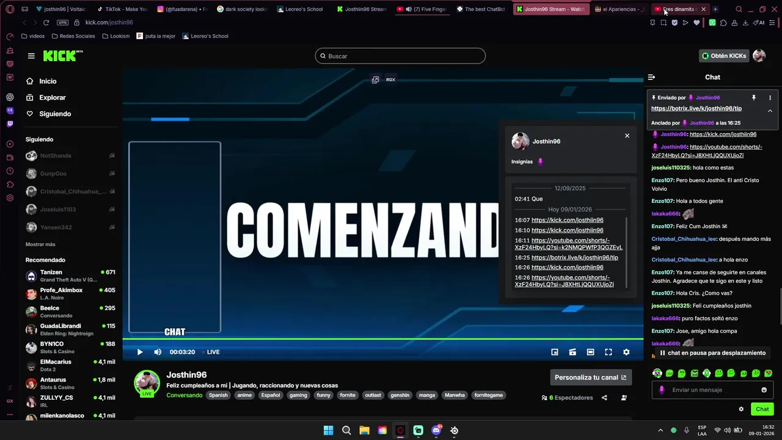Show hidden system tray icons
The width and height of the screenshot is (782, 440).
pos(660,430)
